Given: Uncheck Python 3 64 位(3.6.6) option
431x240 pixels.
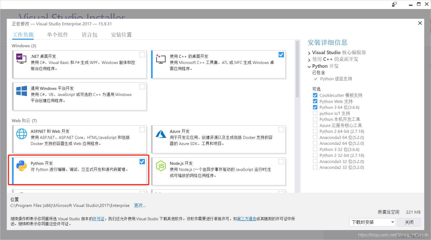Looking at the screenshot, I should pyautogui.click(x=315, y=107).
